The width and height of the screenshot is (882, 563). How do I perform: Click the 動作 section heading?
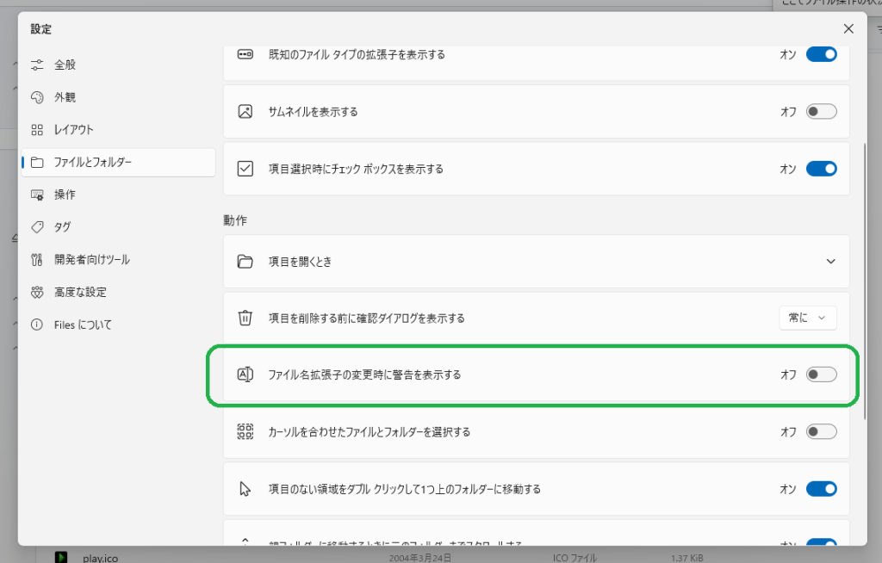(x=235, y=220)
